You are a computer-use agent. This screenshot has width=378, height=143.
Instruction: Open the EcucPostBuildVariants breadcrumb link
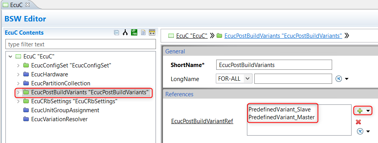tap(283, 36)
